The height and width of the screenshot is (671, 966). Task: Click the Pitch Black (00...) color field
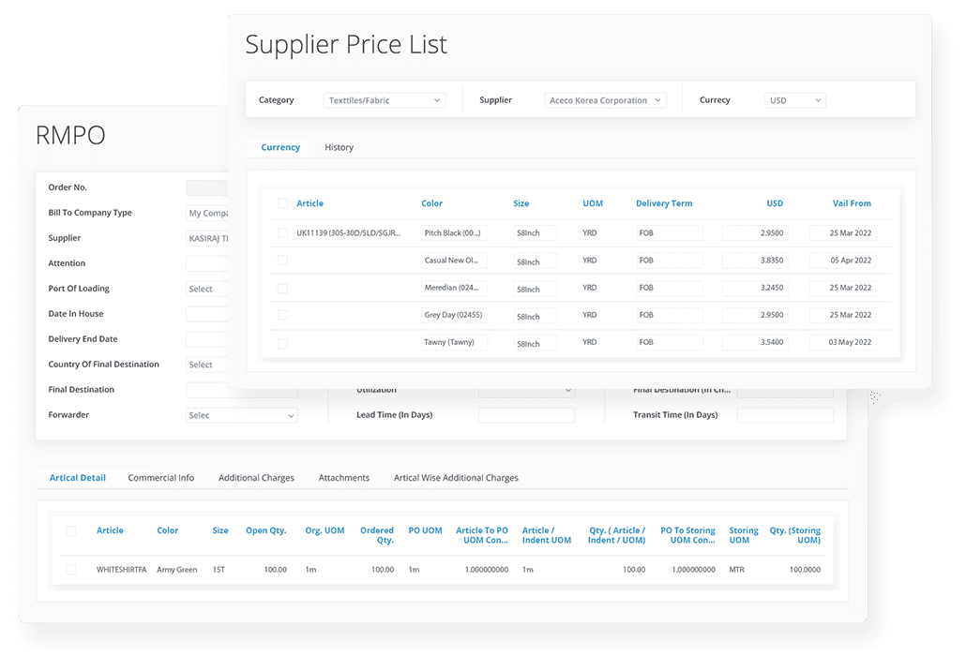click(454, 232)
